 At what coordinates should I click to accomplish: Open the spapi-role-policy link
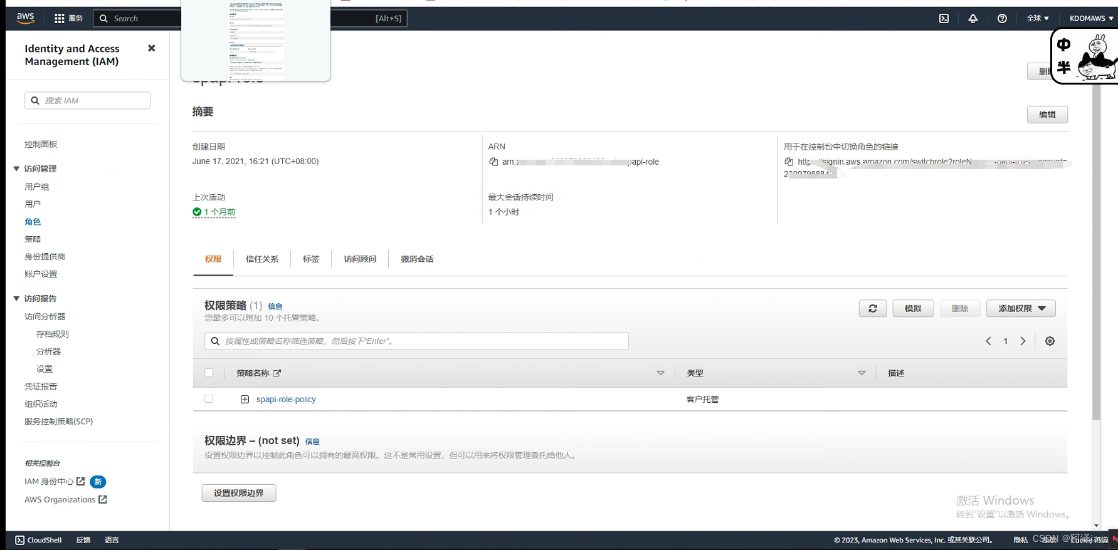(x=286, y=399)
